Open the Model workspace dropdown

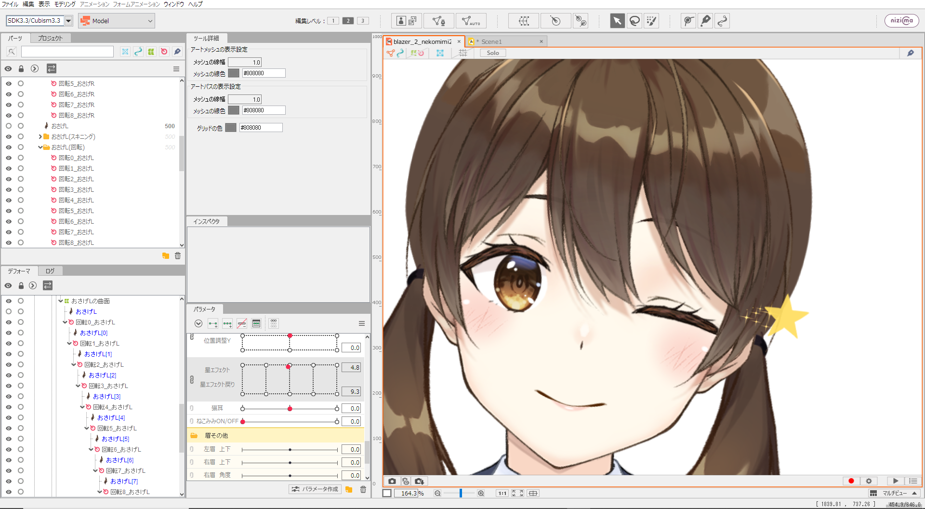[117, 21]
